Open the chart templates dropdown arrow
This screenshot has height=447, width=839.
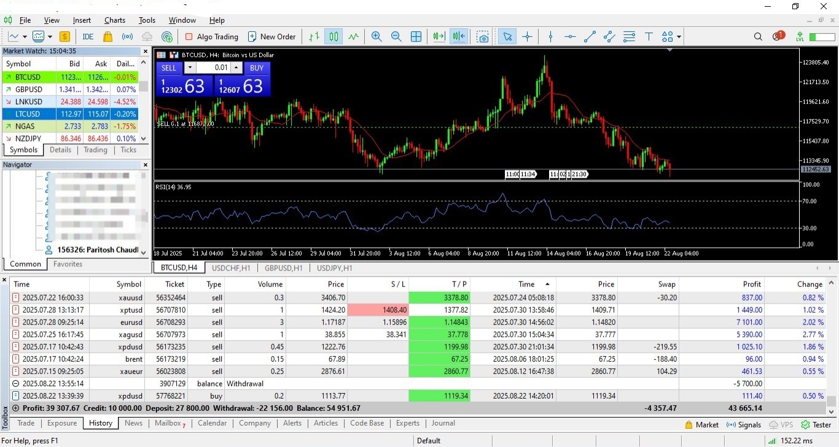[50, 37]
